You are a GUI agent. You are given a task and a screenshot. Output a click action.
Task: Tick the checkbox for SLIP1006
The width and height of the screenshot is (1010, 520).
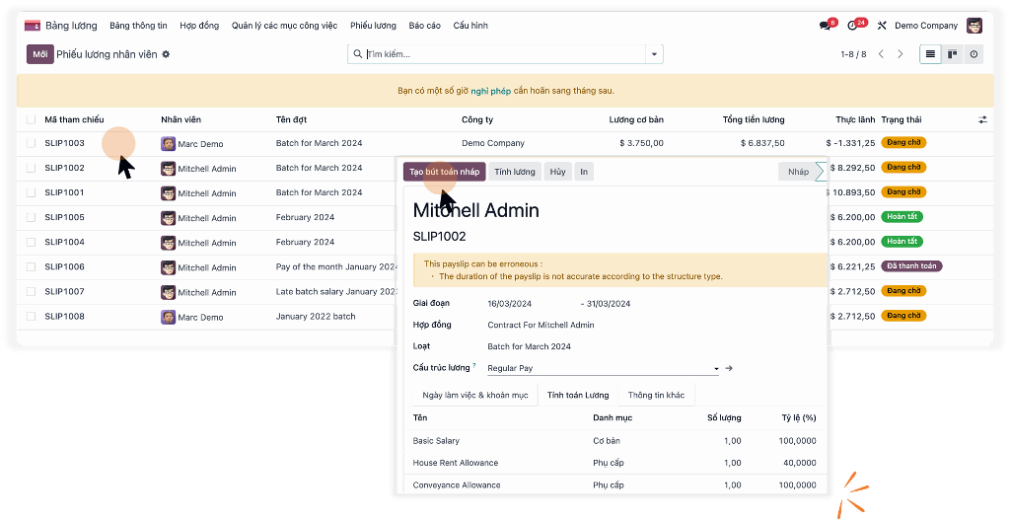click(31, 266)
